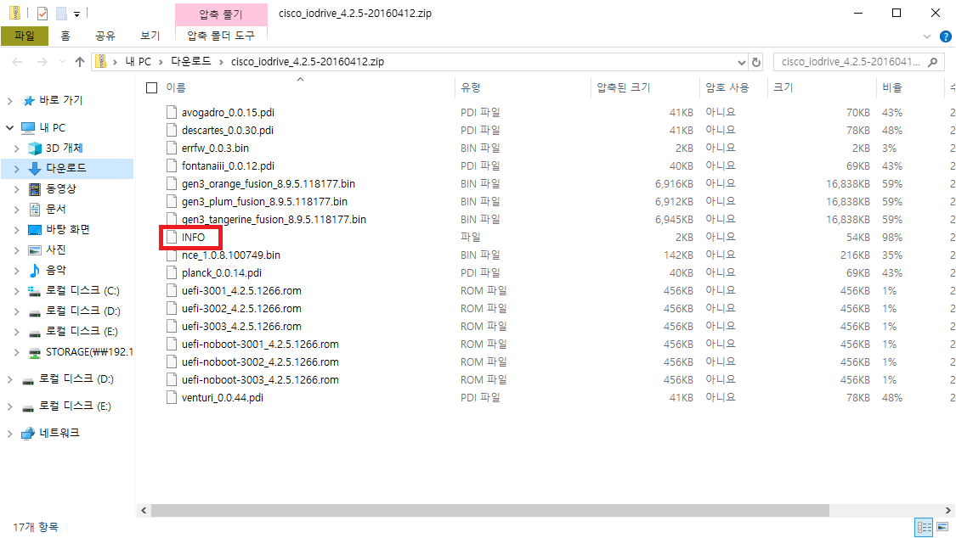This screenshot has width=956, height=538.
Task: Expand the ribbon with the chevron
Action: [x=927, y=36]
